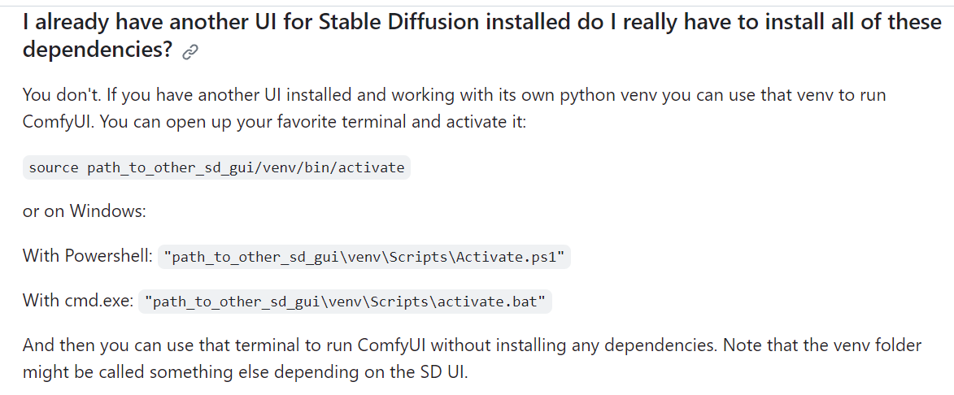
Task: Click the Powershell Activate.ps1 path code
Action: click(x=365, y=257)
